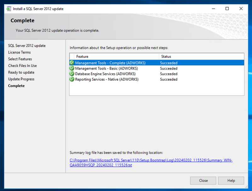Click the Update Progress step
Viewport: 252px width, 191px height.
coord(21,79)
